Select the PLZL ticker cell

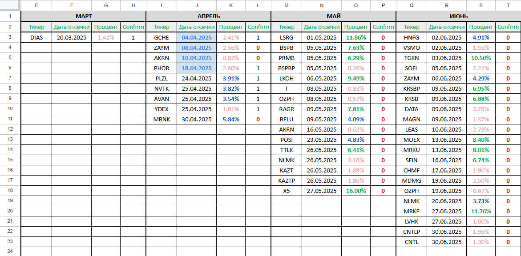(x=161, y=78)
